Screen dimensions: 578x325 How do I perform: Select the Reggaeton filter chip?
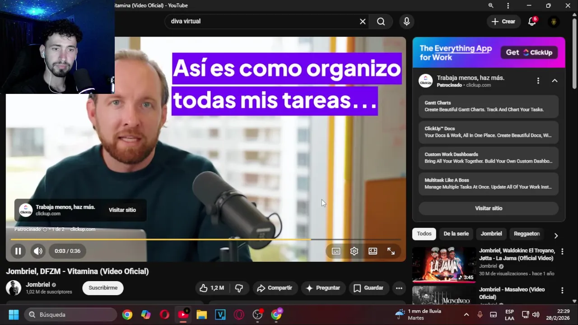point(527,233)
